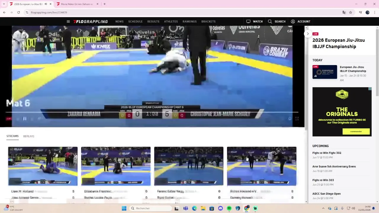Open Spotify from the taskbar

[x=229, y=208]
